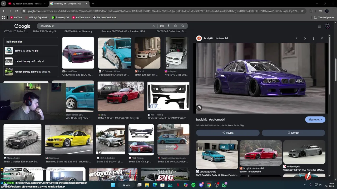Open the tab search dropdown arrow

(x=3, y=3)
